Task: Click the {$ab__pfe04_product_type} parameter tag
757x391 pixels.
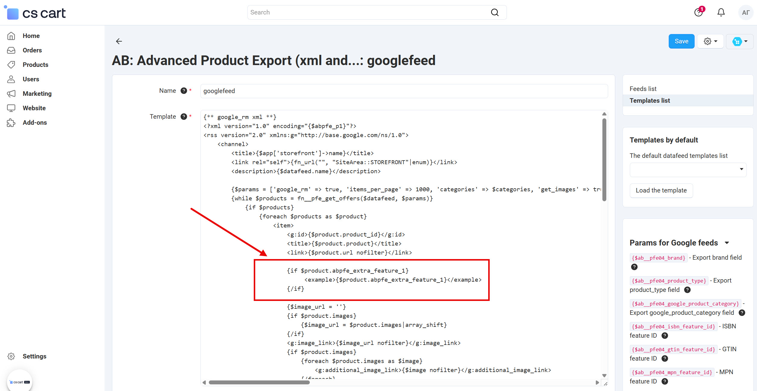Action: 669,281
